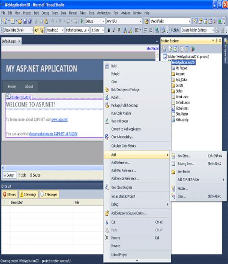Click the Site.Master link
Viewport: 228px width, 264px height.
(152, 49)
